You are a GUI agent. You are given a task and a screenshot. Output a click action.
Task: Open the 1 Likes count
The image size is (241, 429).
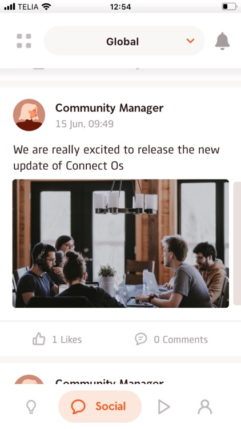coord(67,340)
